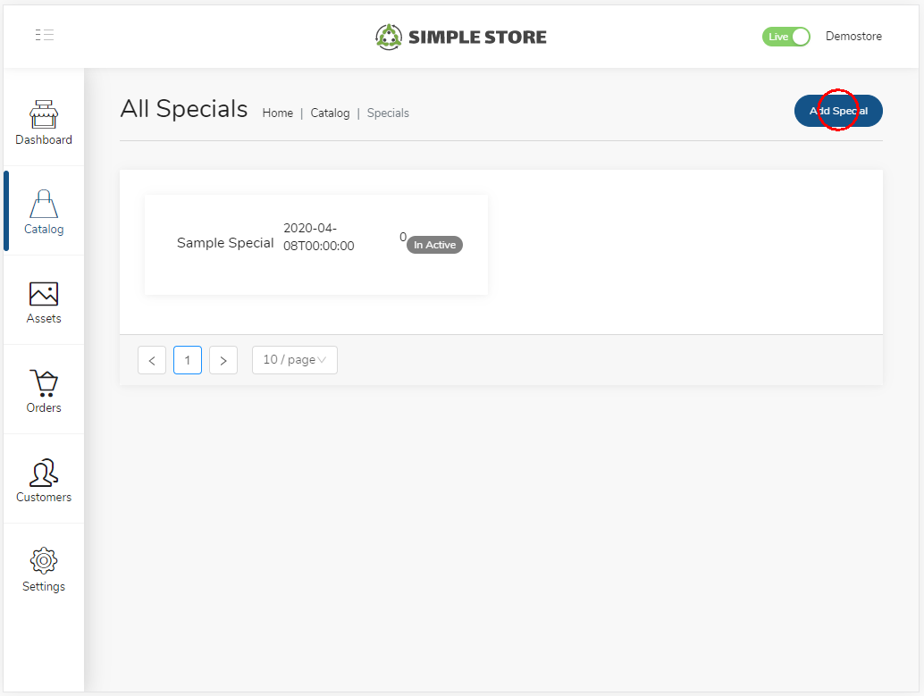Open the Settings gear icon
924x696 pixels.
44,561
